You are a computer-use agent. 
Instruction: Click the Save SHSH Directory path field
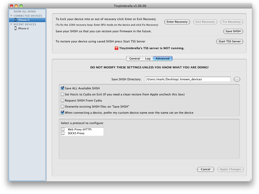187,79
